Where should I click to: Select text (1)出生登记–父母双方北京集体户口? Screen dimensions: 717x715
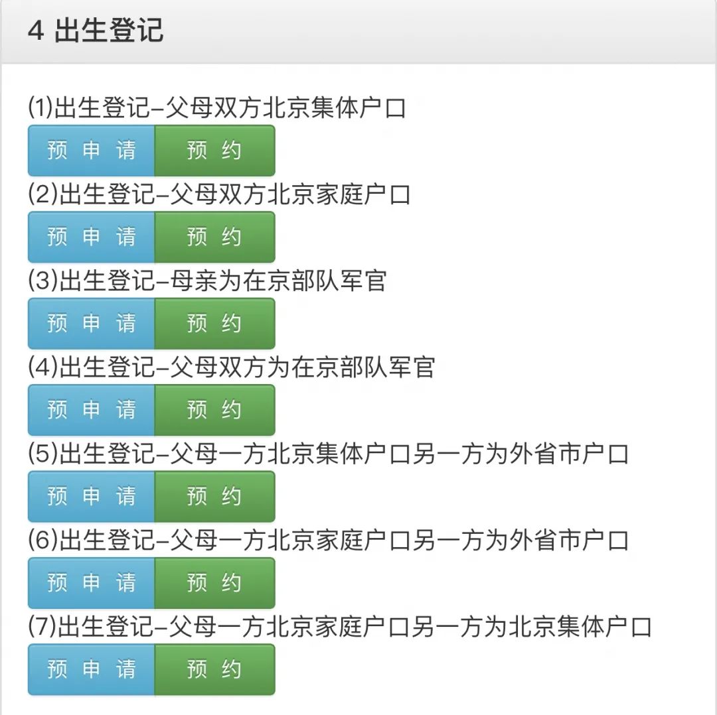[x=216, y=108]
